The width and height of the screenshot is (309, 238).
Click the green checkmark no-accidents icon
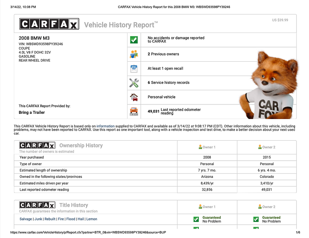(134, 40)
